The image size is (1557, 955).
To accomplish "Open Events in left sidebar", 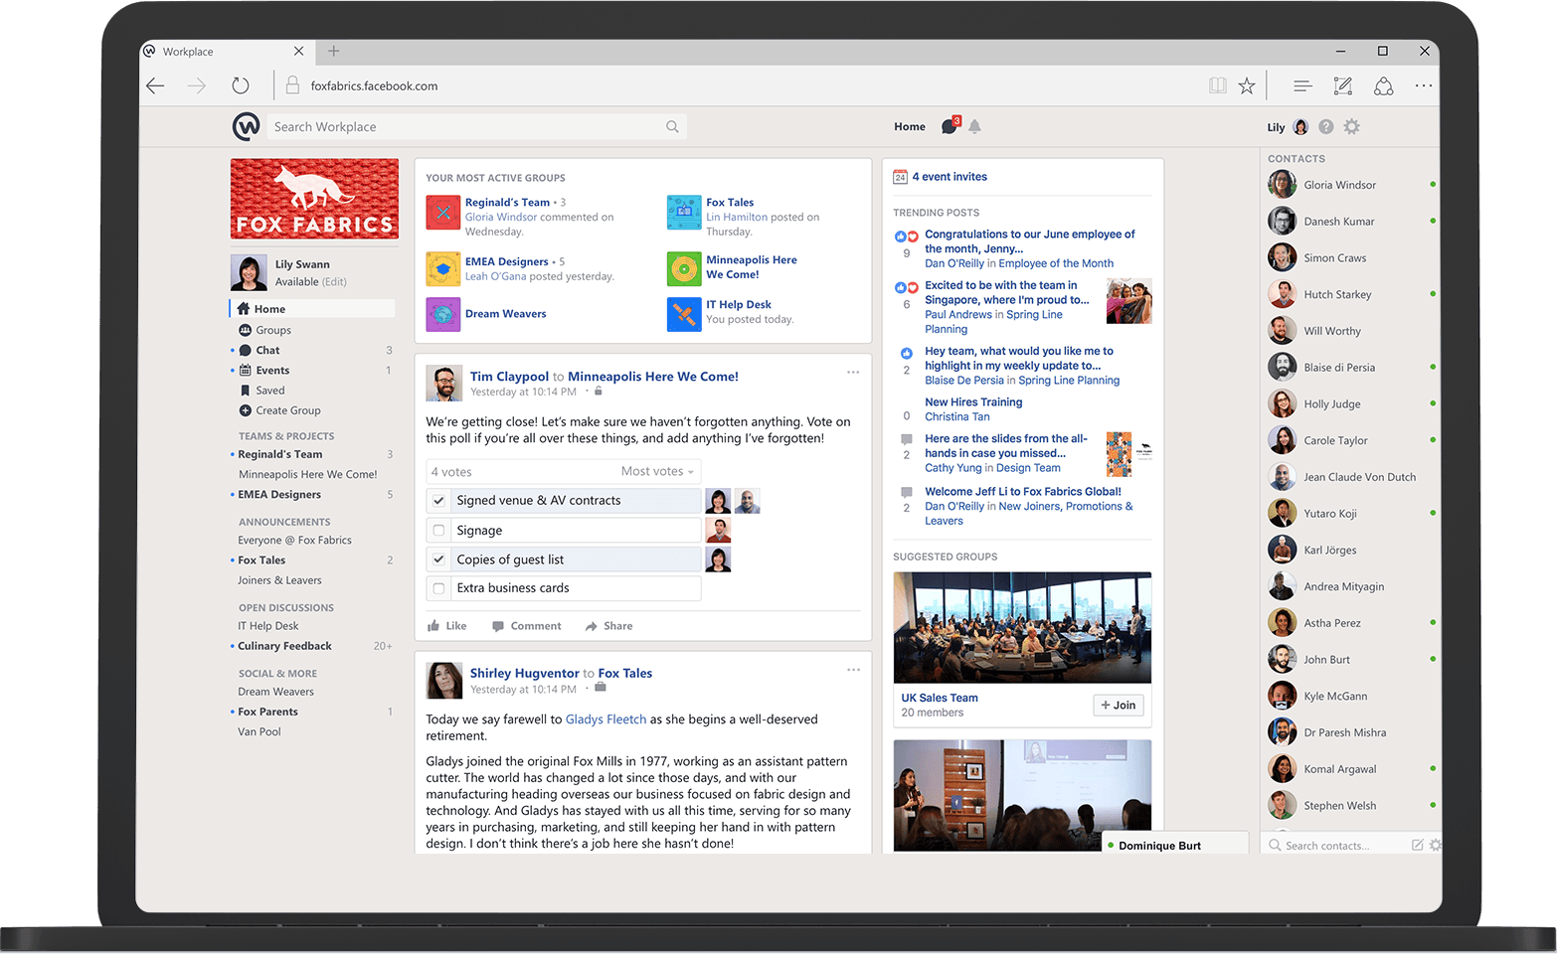I will click(271, 371).
